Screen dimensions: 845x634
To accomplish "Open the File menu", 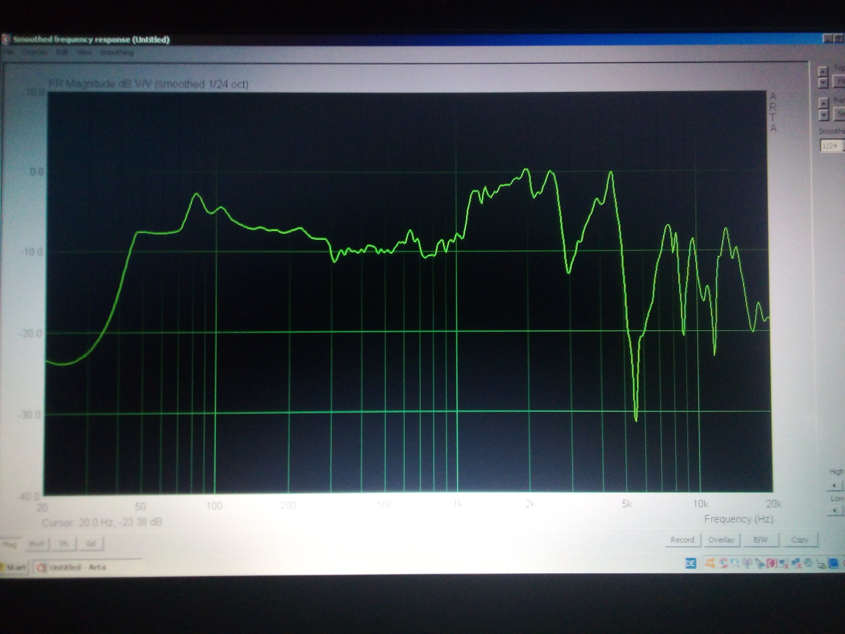I will pyautogui.click(x=8, y=53).
